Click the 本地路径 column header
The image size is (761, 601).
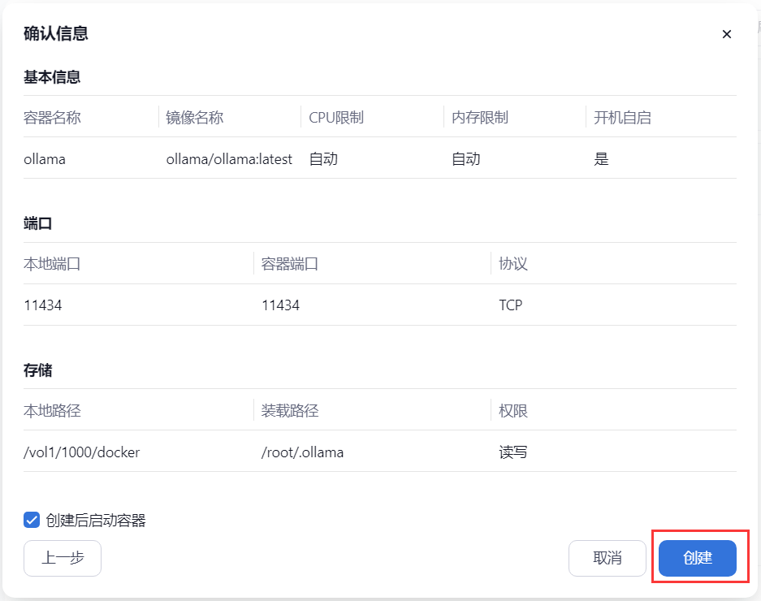pyautogui.click(x=52, y=411)
